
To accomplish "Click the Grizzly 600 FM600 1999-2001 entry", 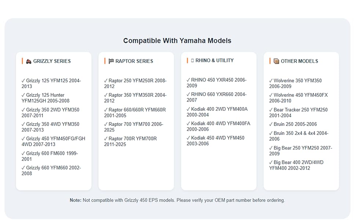I will [50, 156].
